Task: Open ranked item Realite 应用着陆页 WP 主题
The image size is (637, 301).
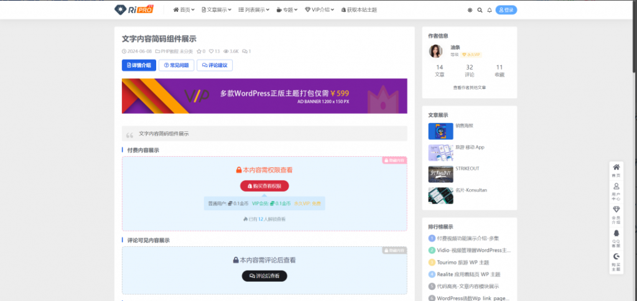Action: tap(468, 275)
